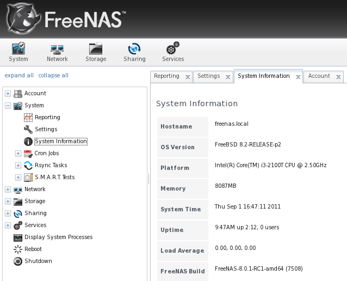The image size is (347, 281).
Task: Click memory value 8087MB
Action: point(226,186)
